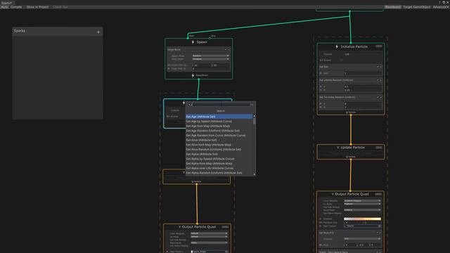Click the SpawnEvent lightning output icon
The width and height of the screenshot is (450, 253).
click(193, 75)
